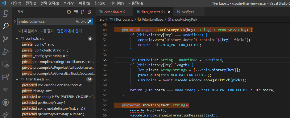
Task: Click the 편집기에서 열기 link
Action: pyautogui.click(x=69, y=31)
